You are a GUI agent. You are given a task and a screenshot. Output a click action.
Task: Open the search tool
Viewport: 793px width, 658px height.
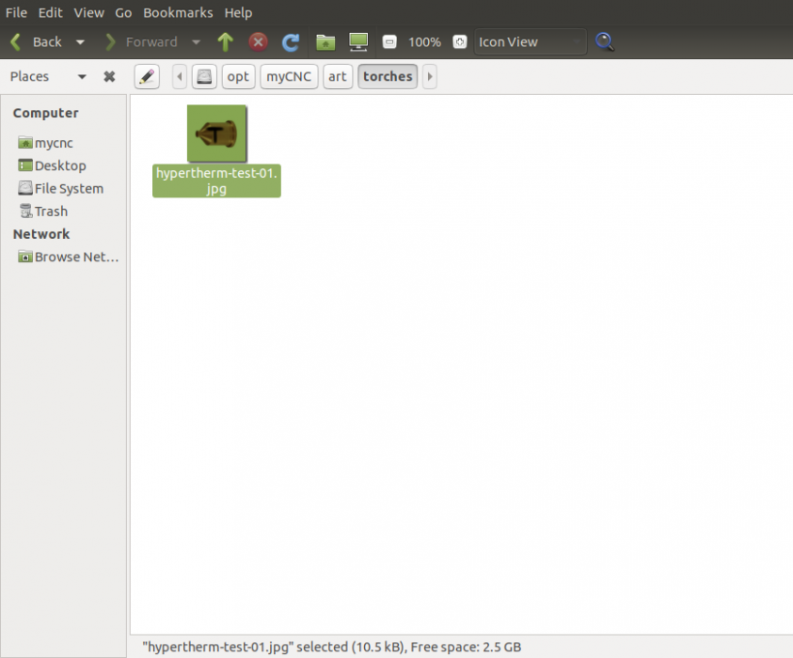click(x=604, y=41)
